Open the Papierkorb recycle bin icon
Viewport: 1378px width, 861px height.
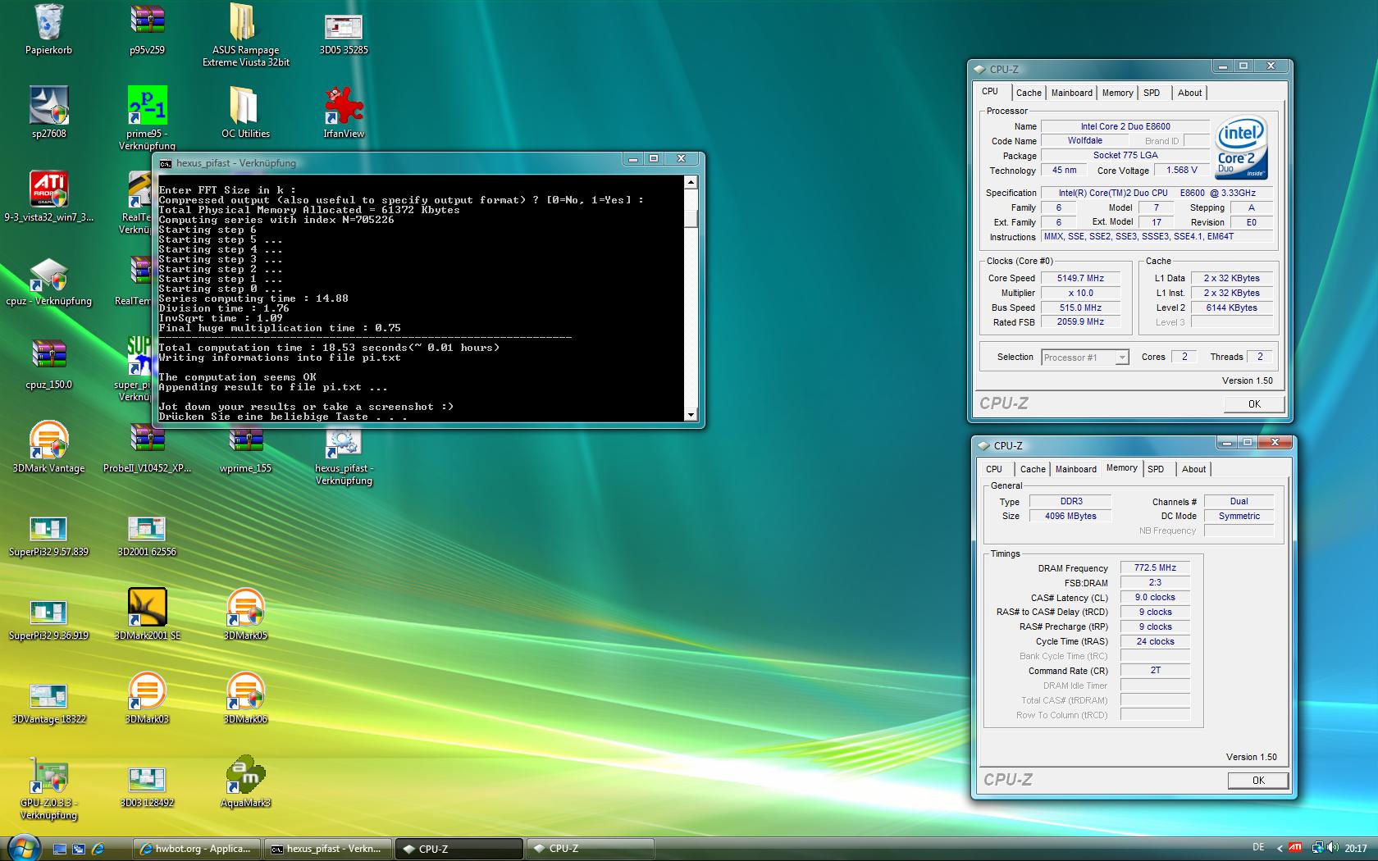point(48,29)
